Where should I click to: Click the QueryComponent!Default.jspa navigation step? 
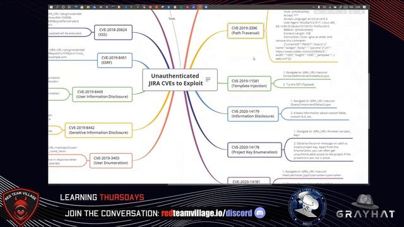coord(313,103)
